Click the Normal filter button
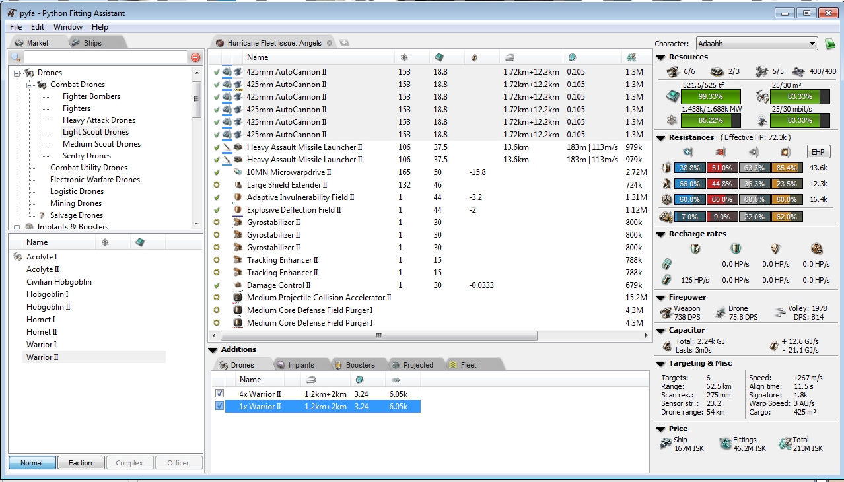Viewport: 844px width, 482px height. click(32, 463)
